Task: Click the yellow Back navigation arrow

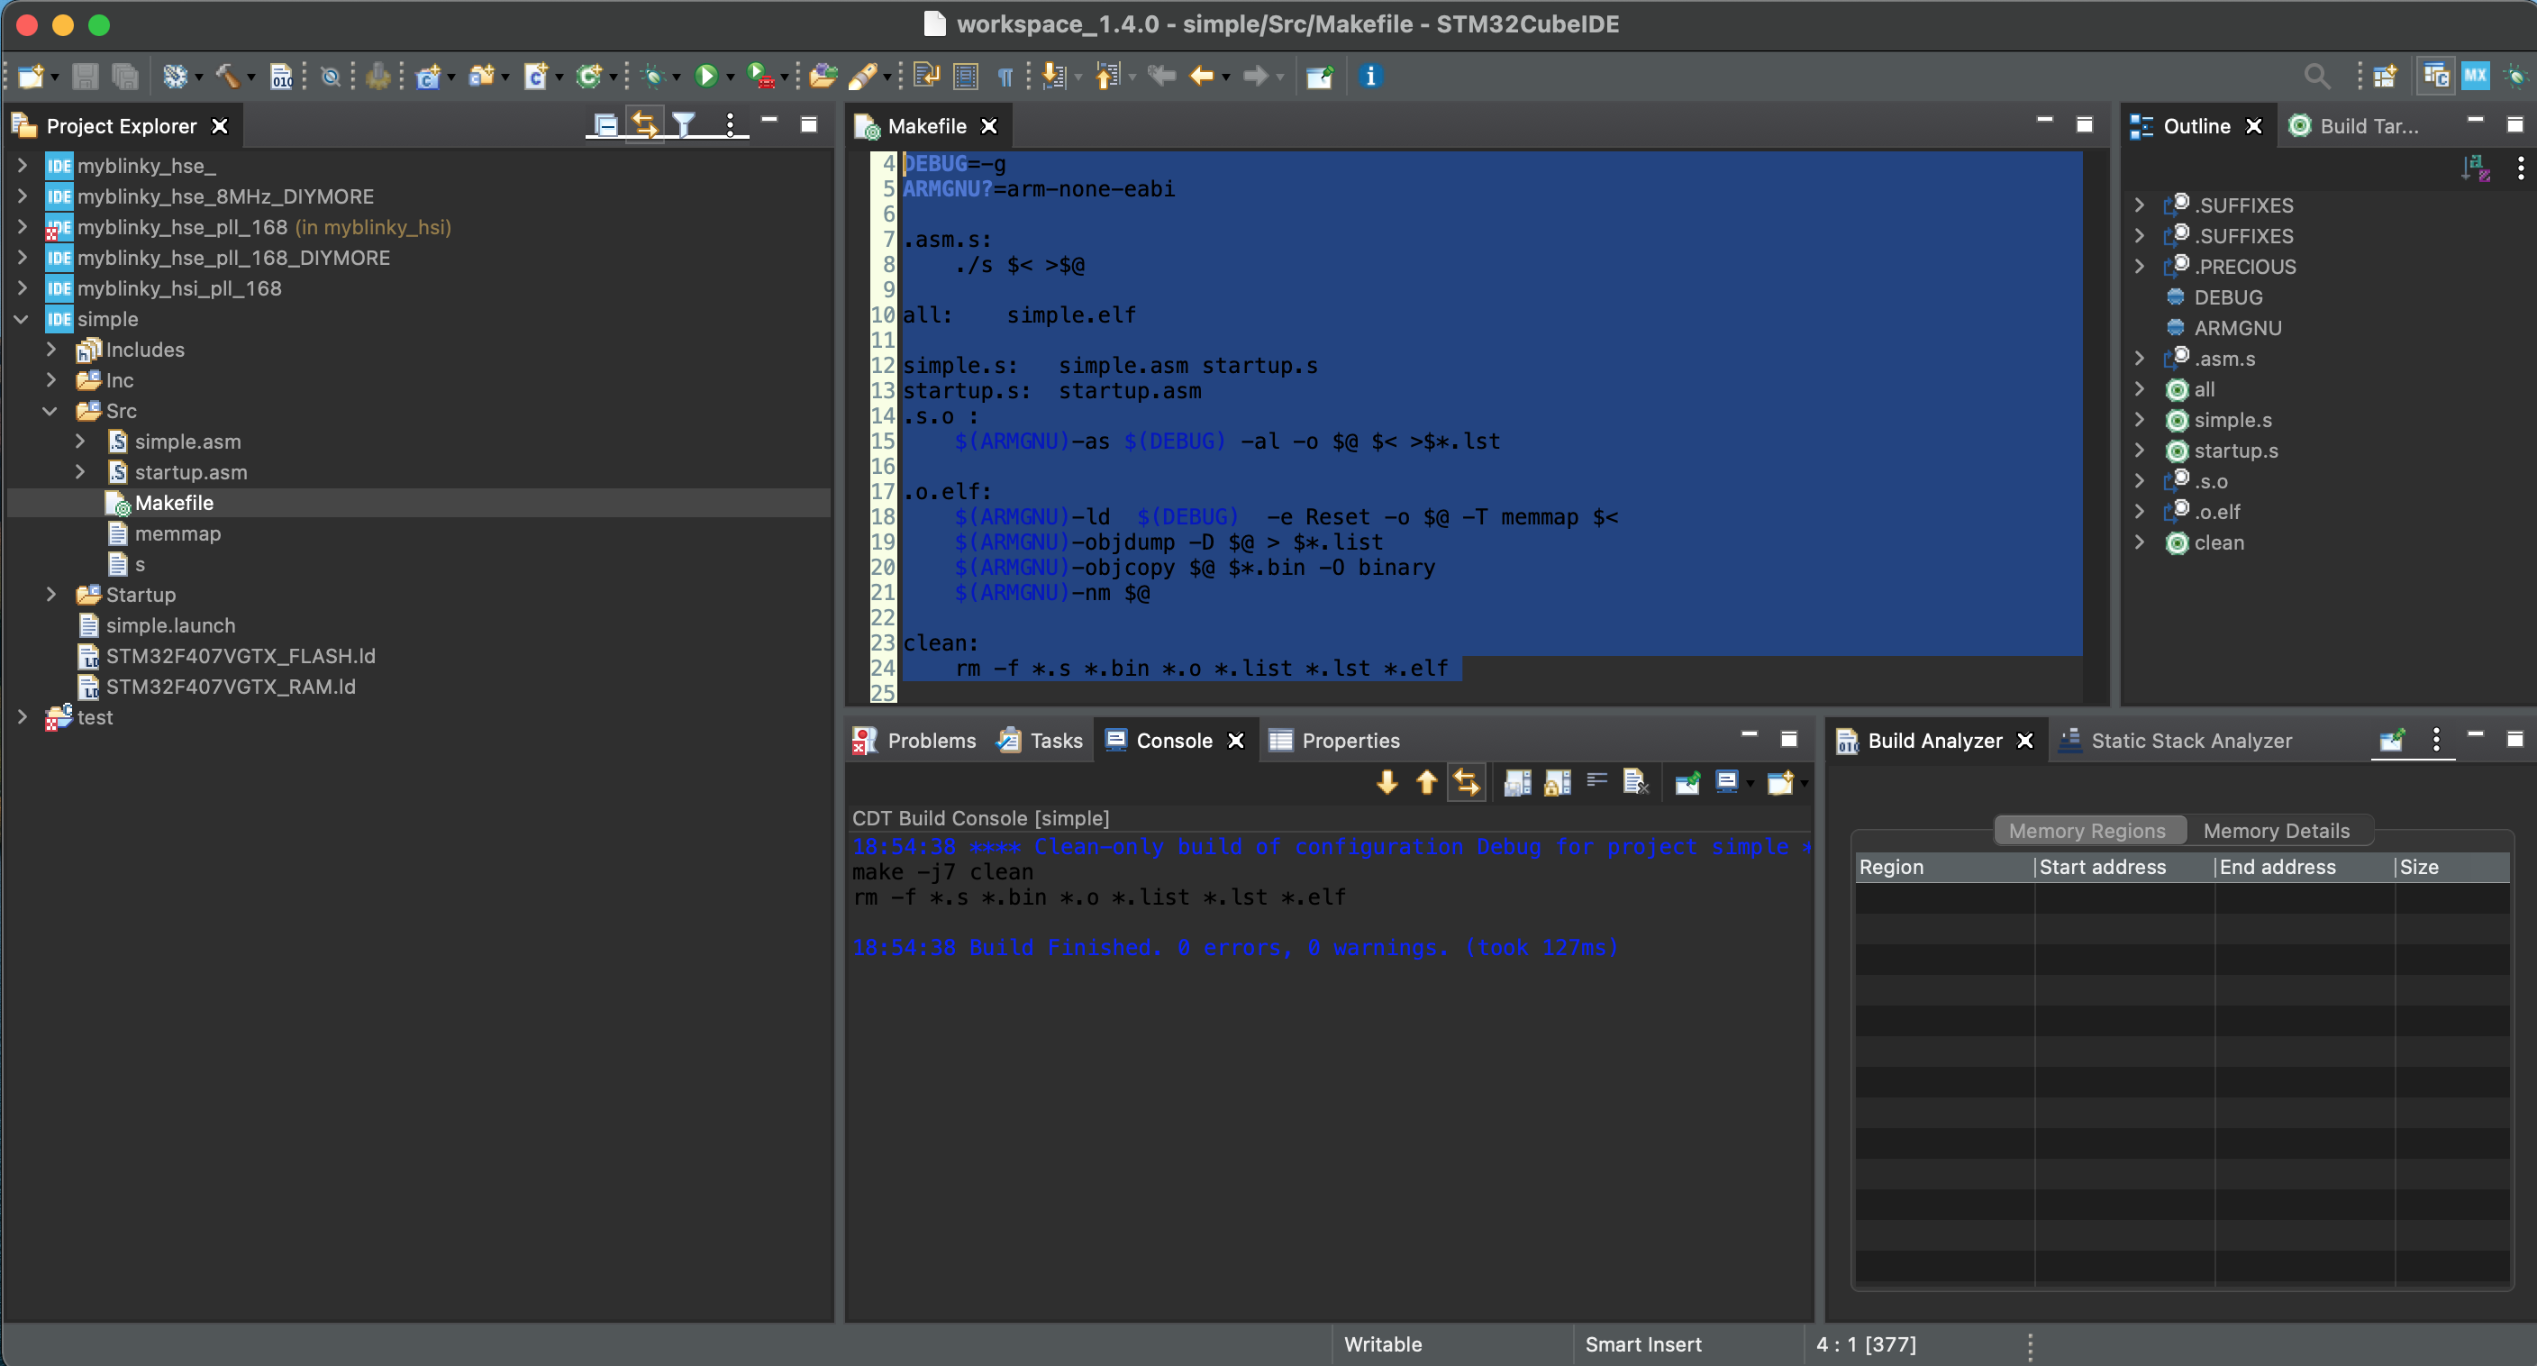Action: coord(1202,76)
